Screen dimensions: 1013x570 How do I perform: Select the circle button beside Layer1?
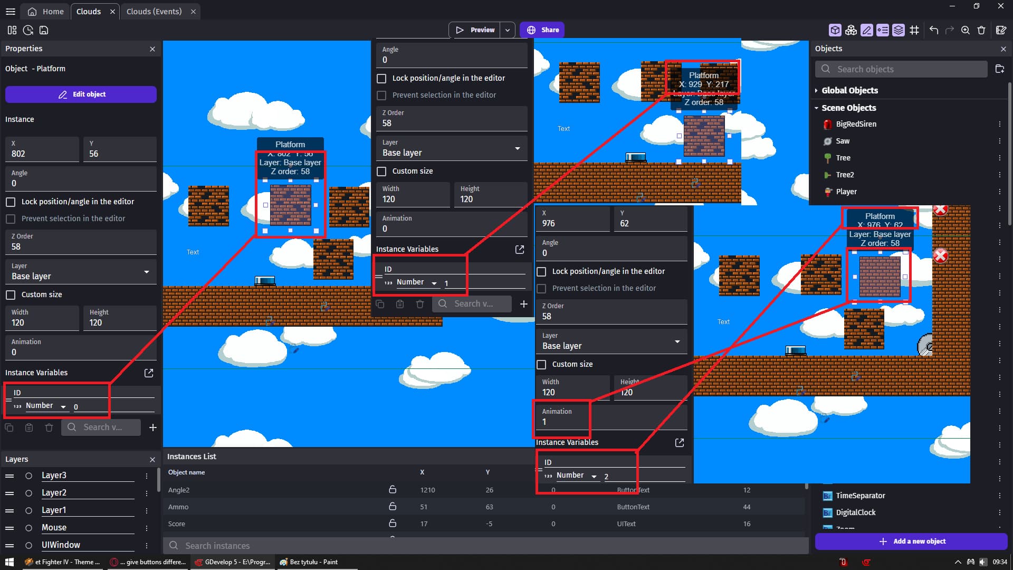click(x=28, y=510)
